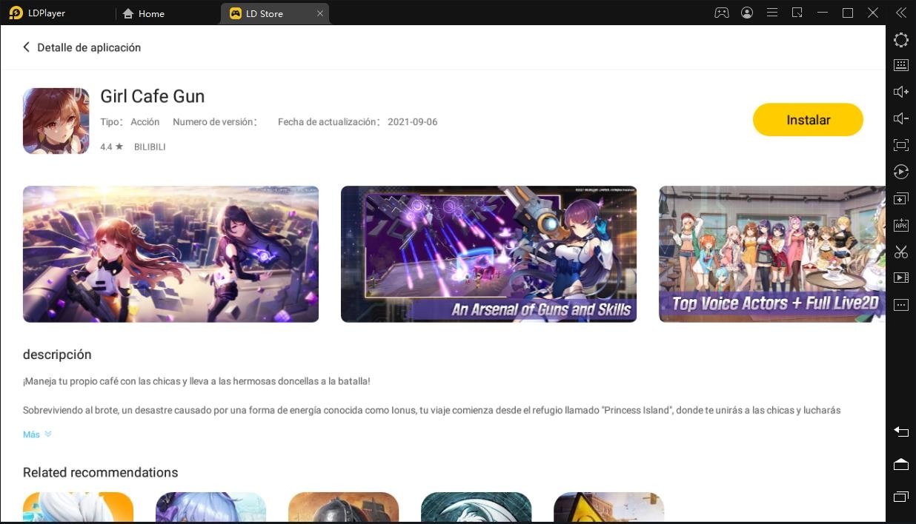Open keyboard mapping tool in sidebar
The height and width of the screenshot is (524, 916).
(x=900, y=65)
